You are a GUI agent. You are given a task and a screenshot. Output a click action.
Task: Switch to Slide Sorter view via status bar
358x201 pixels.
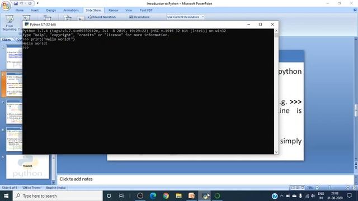point(298,188)
